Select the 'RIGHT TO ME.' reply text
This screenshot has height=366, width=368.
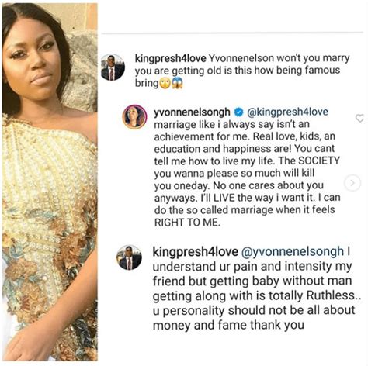coord(187,223)
